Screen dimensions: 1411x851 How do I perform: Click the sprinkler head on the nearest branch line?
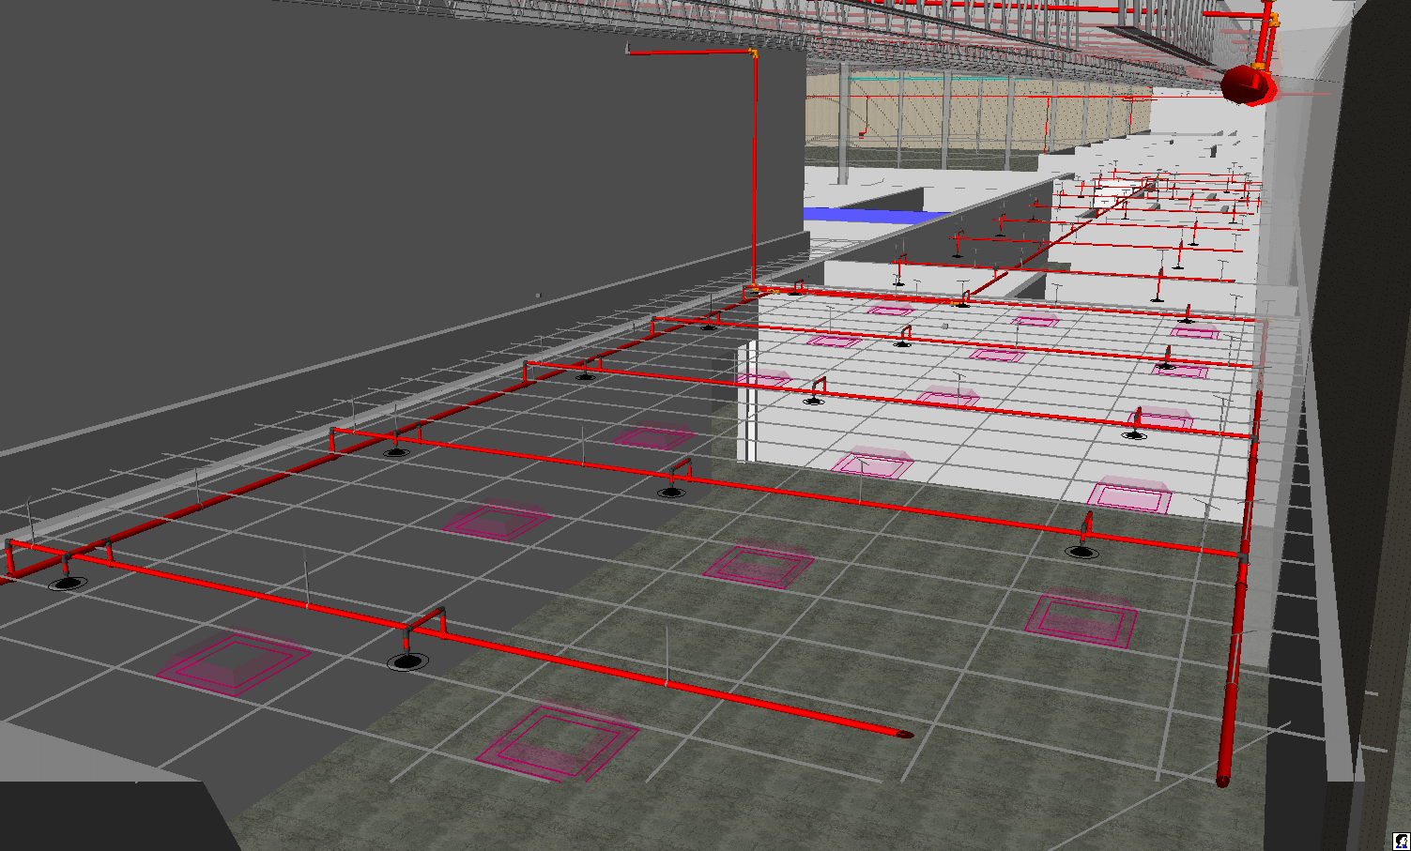pos(407,661)
